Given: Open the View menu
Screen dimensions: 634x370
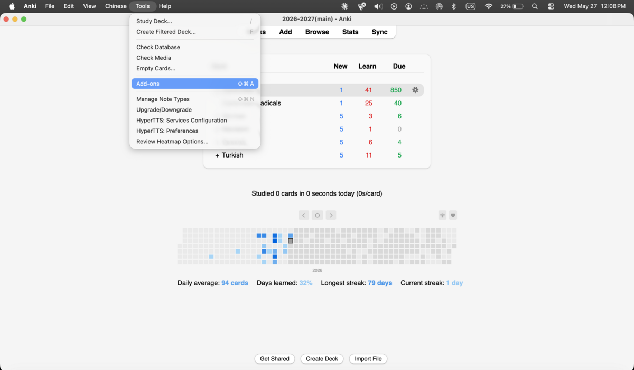Looking at the screenshot, I should [x=90, y=6].
